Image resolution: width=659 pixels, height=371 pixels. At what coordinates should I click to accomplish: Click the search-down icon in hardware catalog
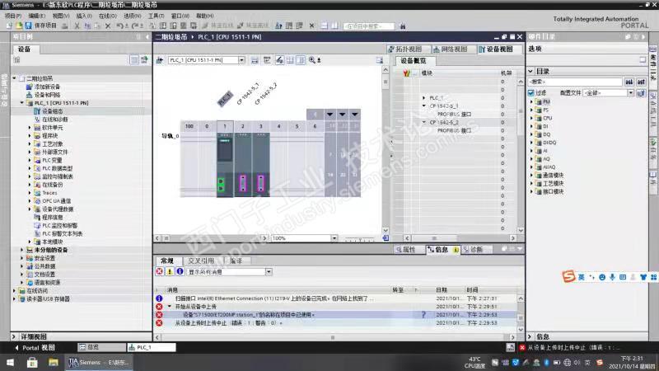tap(629, 82)
